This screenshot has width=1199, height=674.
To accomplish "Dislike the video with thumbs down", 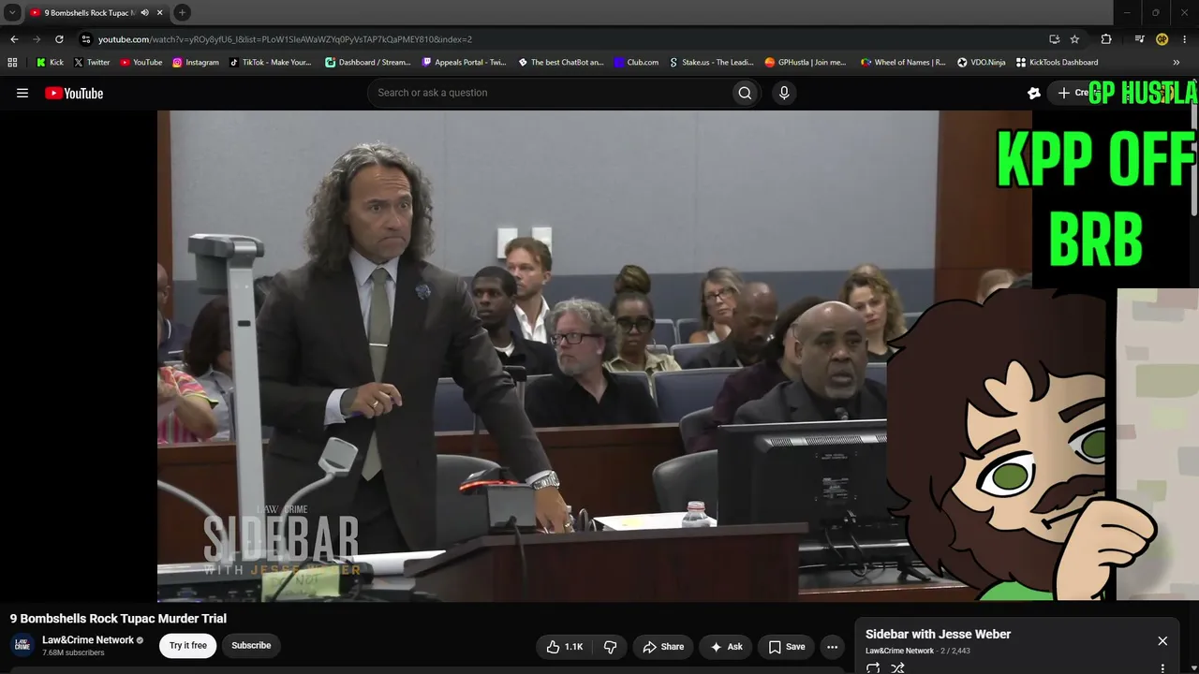I will point(611,647).
